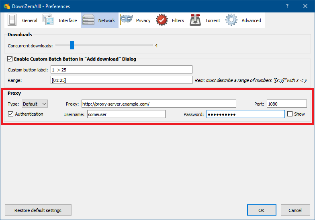Open the Advanced tab label
This screenshot has height=220, width=315.
click(x=251, y=20)
